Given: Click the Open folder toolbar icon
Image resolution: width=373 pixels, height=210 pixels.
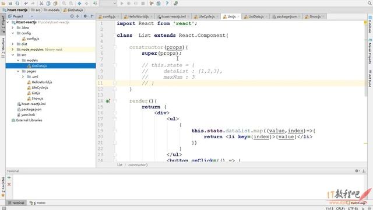Looking at the screenshot, I should point(3,3).
